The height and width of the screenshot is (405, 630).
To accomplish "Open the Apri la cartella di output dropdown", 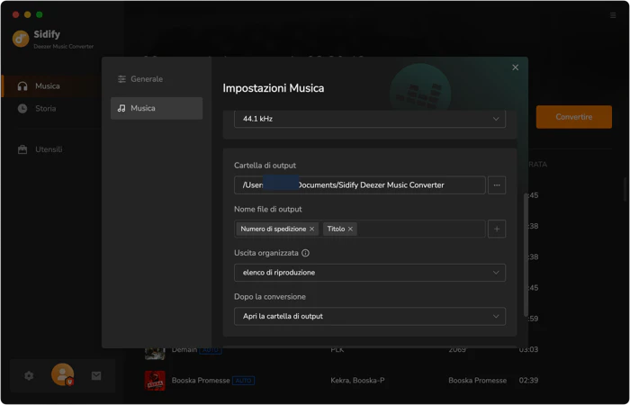I will point(370,317).
